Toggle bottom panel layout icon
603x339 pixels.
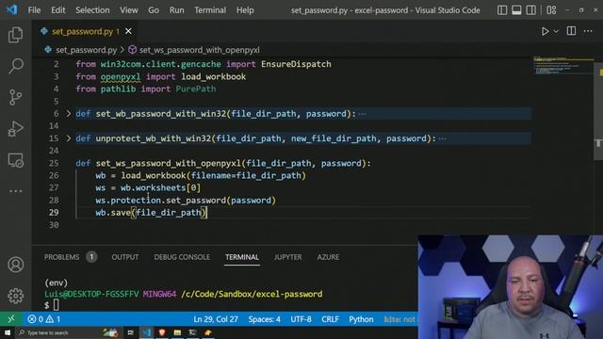pyautogui.click(x=516, y=10)
